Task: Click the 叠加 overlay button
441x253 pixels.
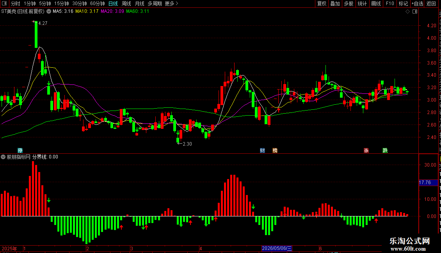Action: tap(335, 4)
